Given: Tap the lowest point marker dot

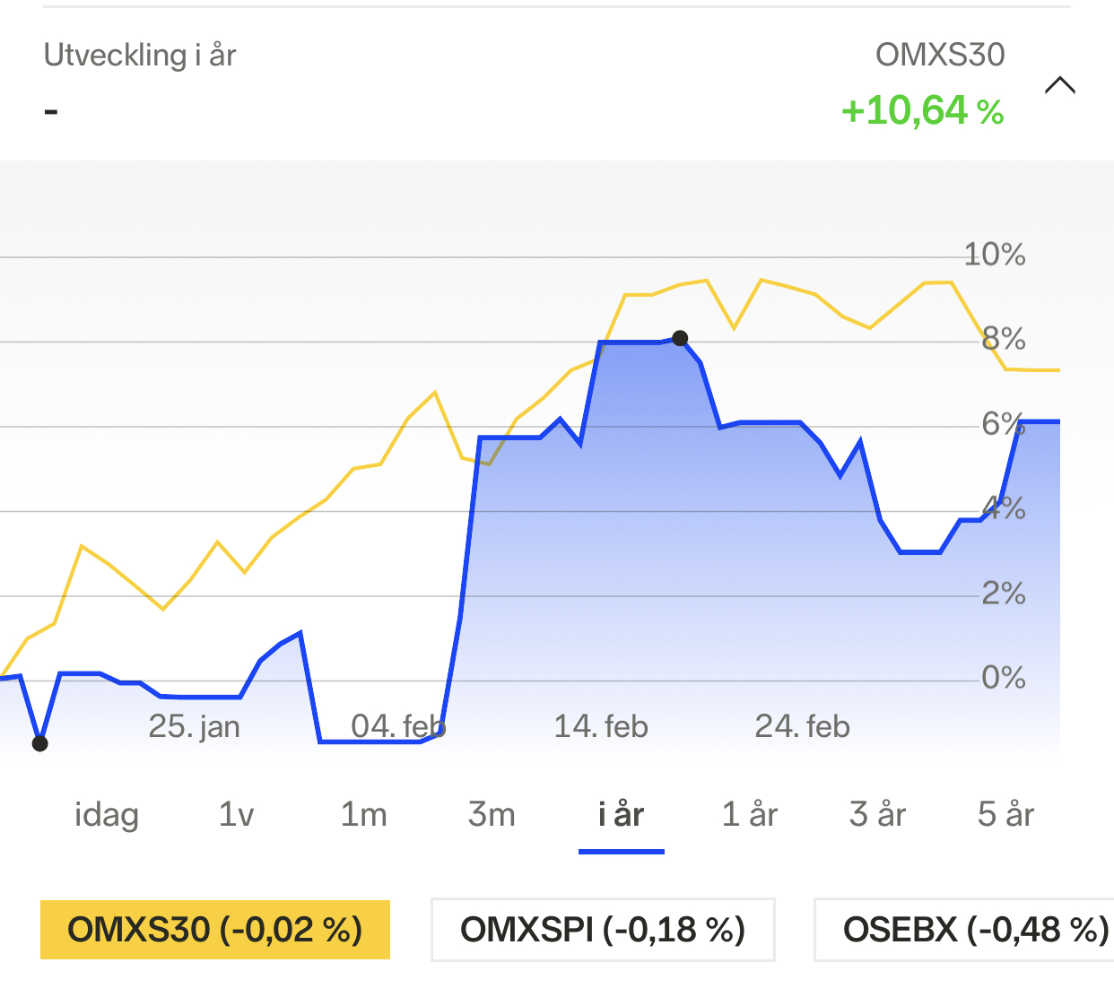Looking at the screenshot, I should coord(39,743).
